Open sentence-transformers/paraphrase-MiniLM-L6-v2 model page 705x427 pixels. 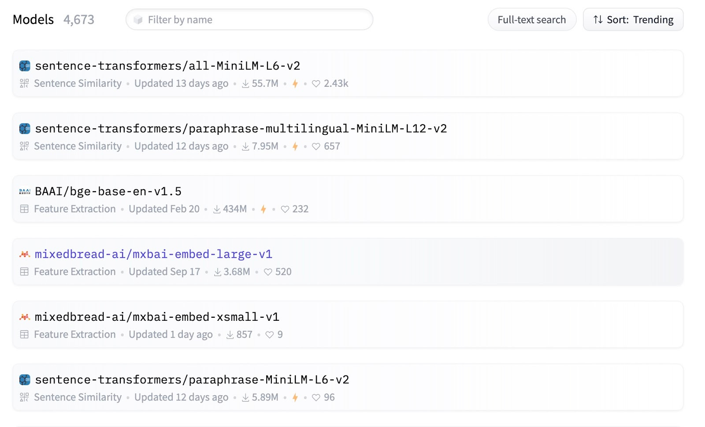pyautogui.click(x=192, y=380)
